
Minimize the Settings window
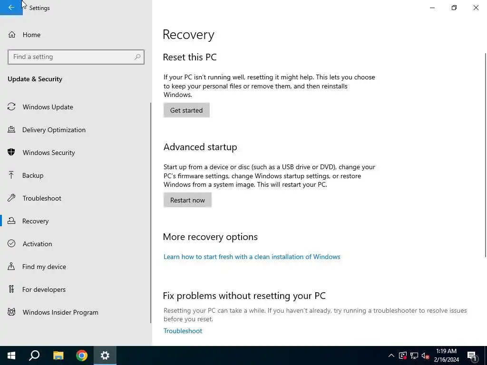[x=432, y=8]
